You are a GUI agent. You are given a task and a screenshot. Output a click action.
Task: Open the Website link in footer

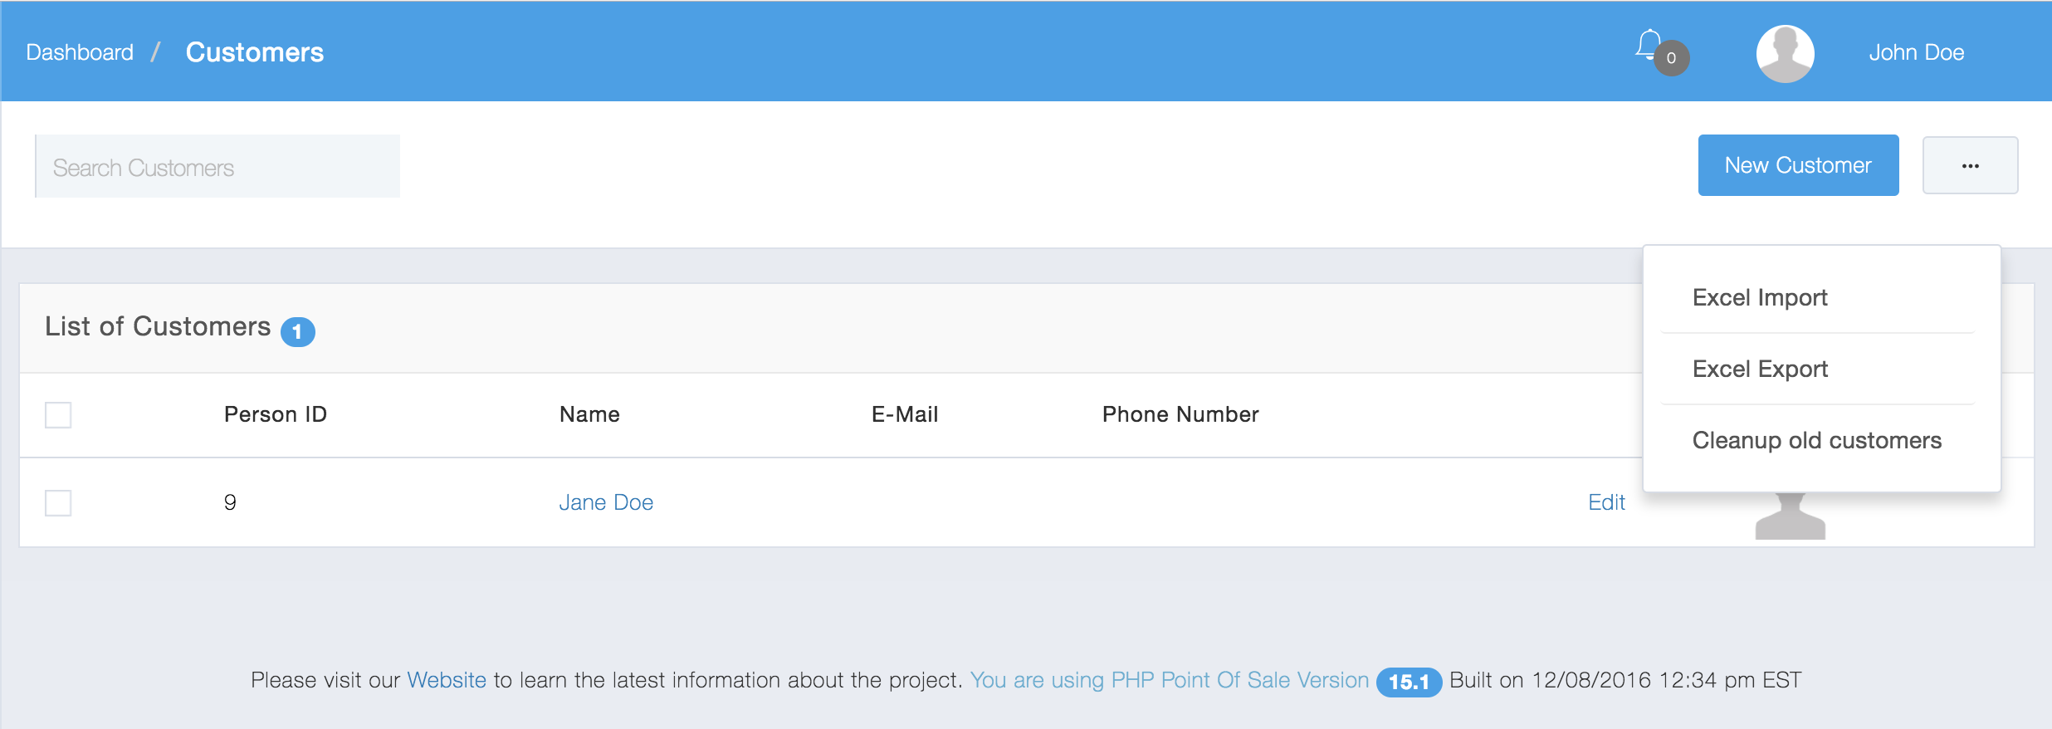446,680
